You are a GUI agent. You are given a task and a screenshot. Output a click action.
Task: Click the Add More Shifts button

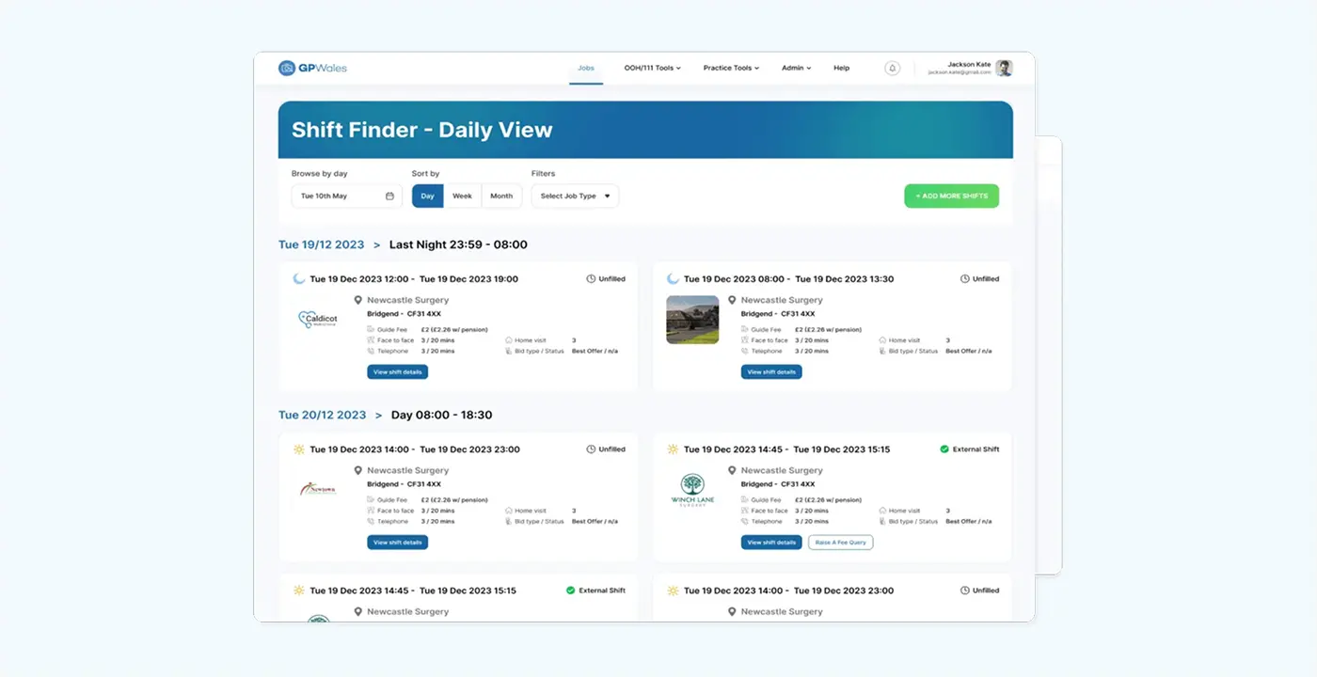[951, 196]
